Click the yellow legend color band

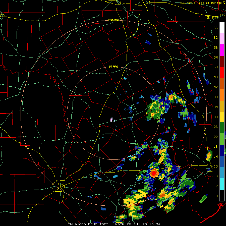pos(222,117)
